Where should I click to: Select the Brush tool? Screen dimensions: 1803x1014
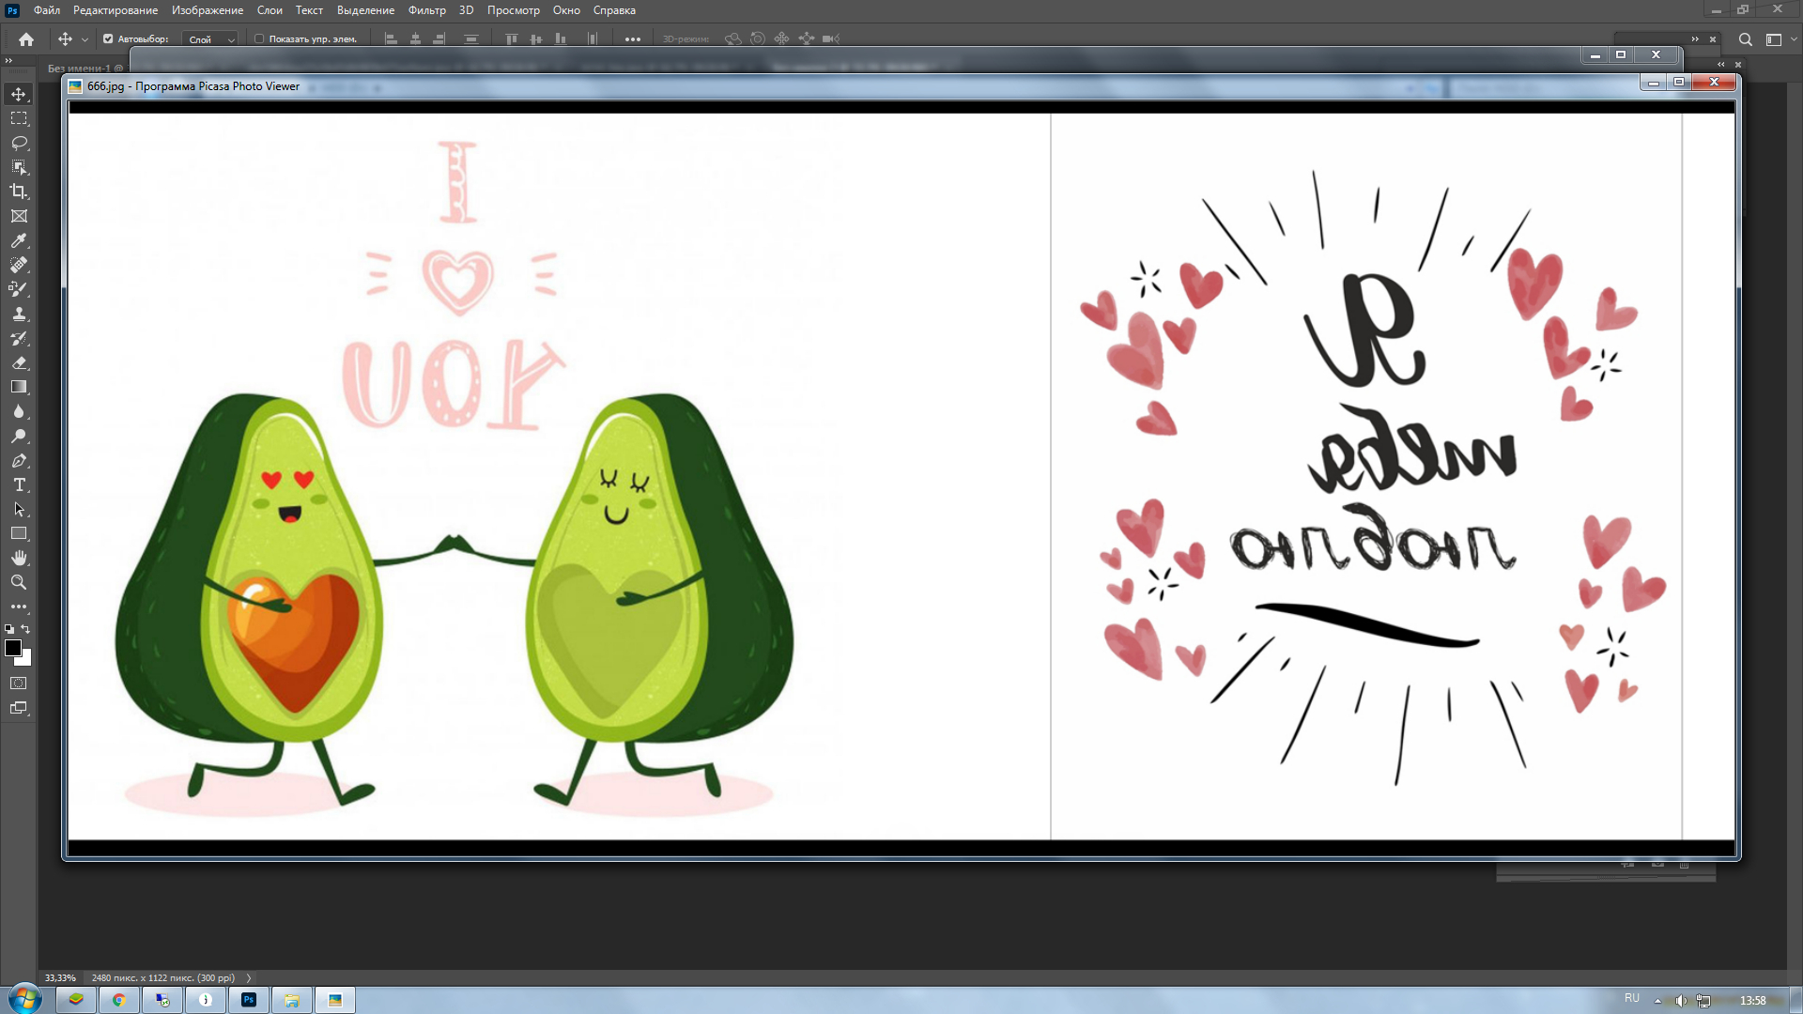point(19,289)
